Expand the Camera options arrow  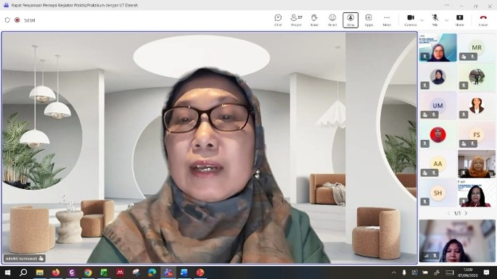[422, 20]
